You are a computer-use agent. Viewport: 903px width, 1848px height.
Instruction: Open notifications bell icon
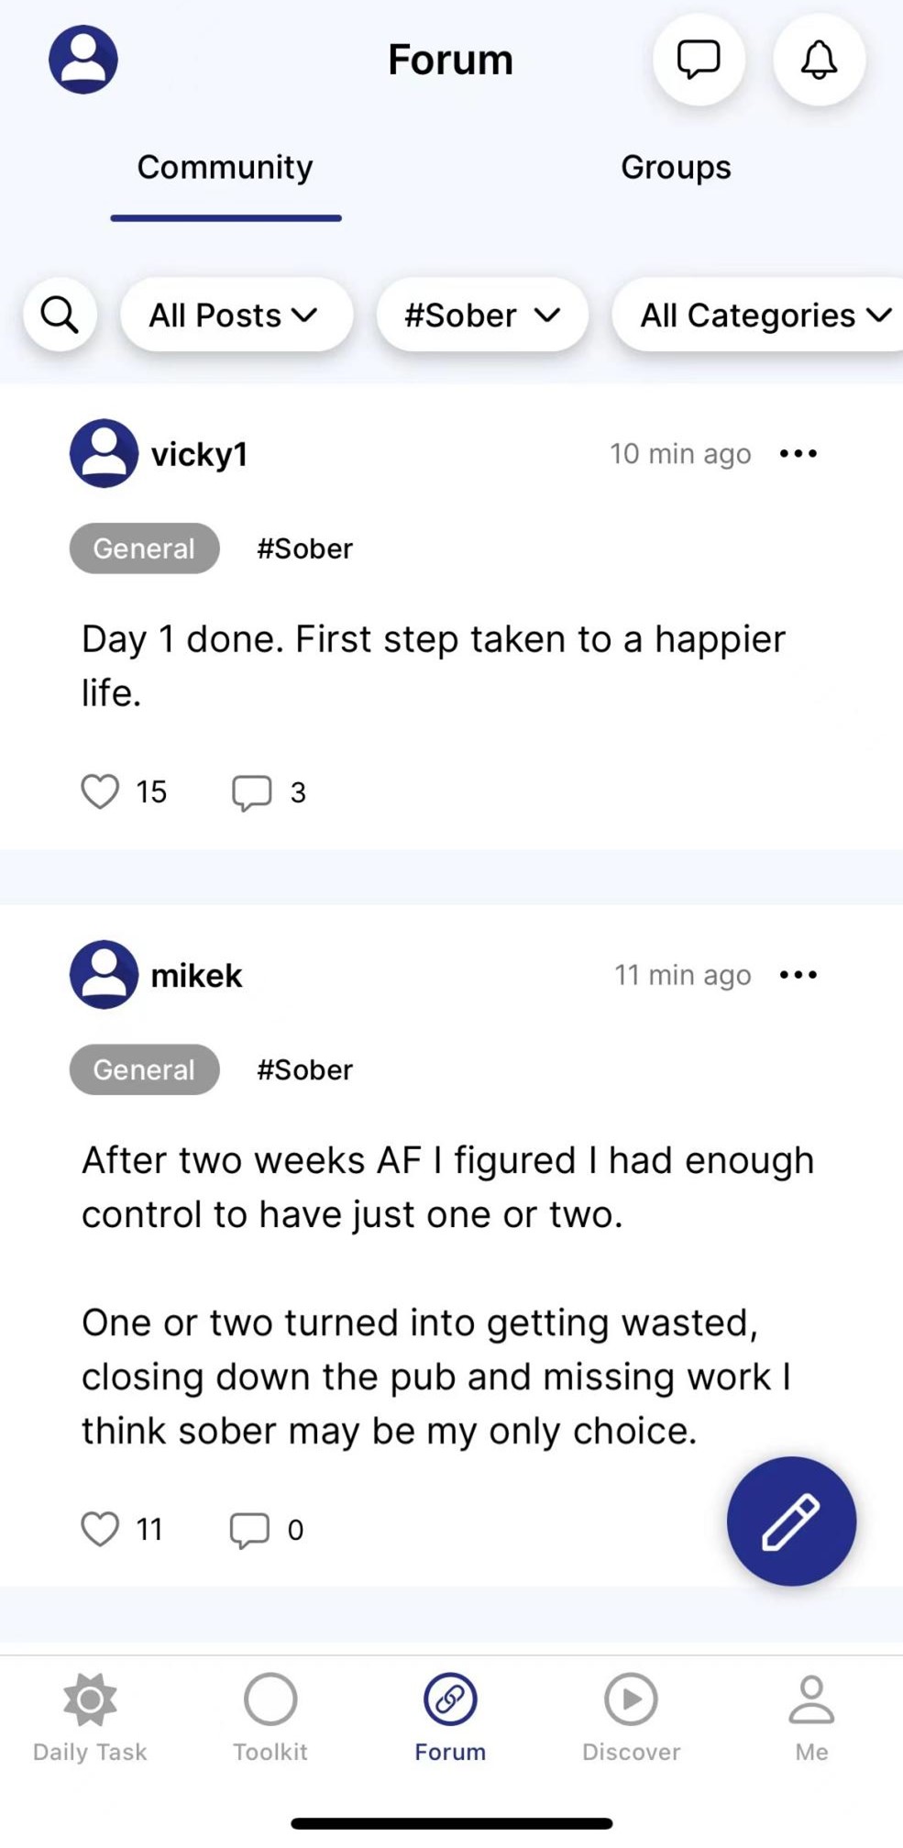click(819, 60)
